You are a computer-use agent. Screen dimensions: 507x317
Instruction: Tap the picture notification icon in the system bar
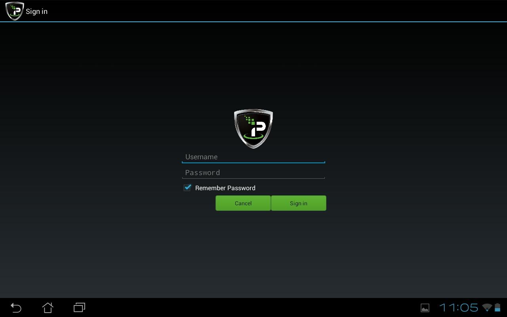click(425, 308)
